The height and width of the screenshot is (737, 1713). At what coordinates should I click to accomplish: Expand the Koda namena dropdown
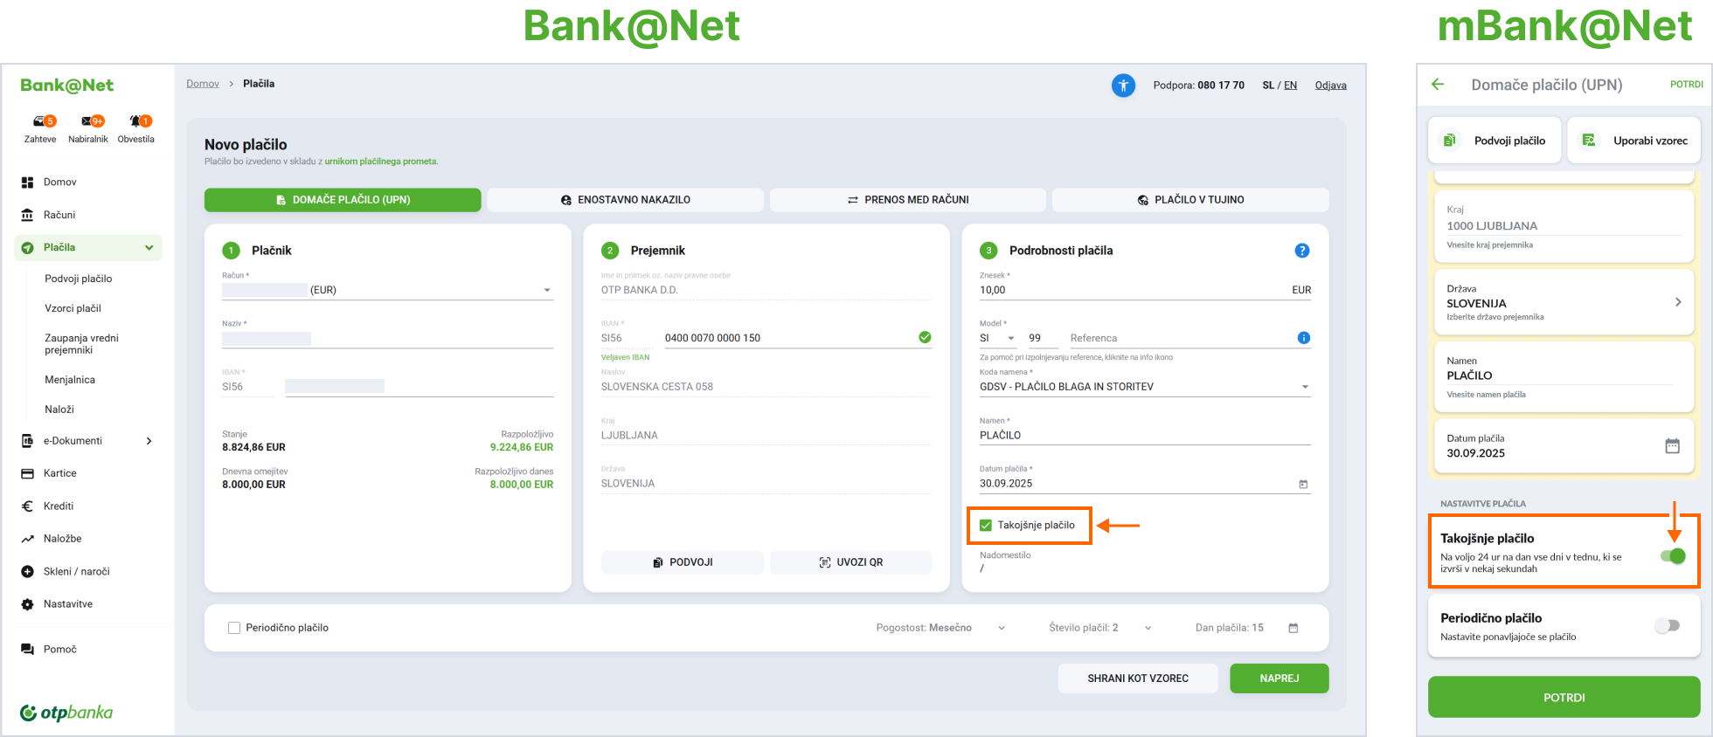pos(1305,387)
